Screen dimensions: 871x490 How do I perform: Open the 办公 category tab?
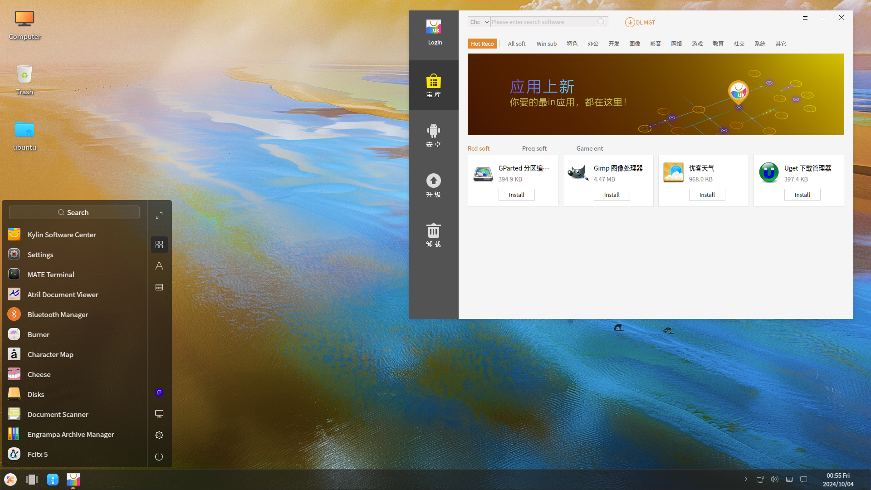click(x=593, y=44)
